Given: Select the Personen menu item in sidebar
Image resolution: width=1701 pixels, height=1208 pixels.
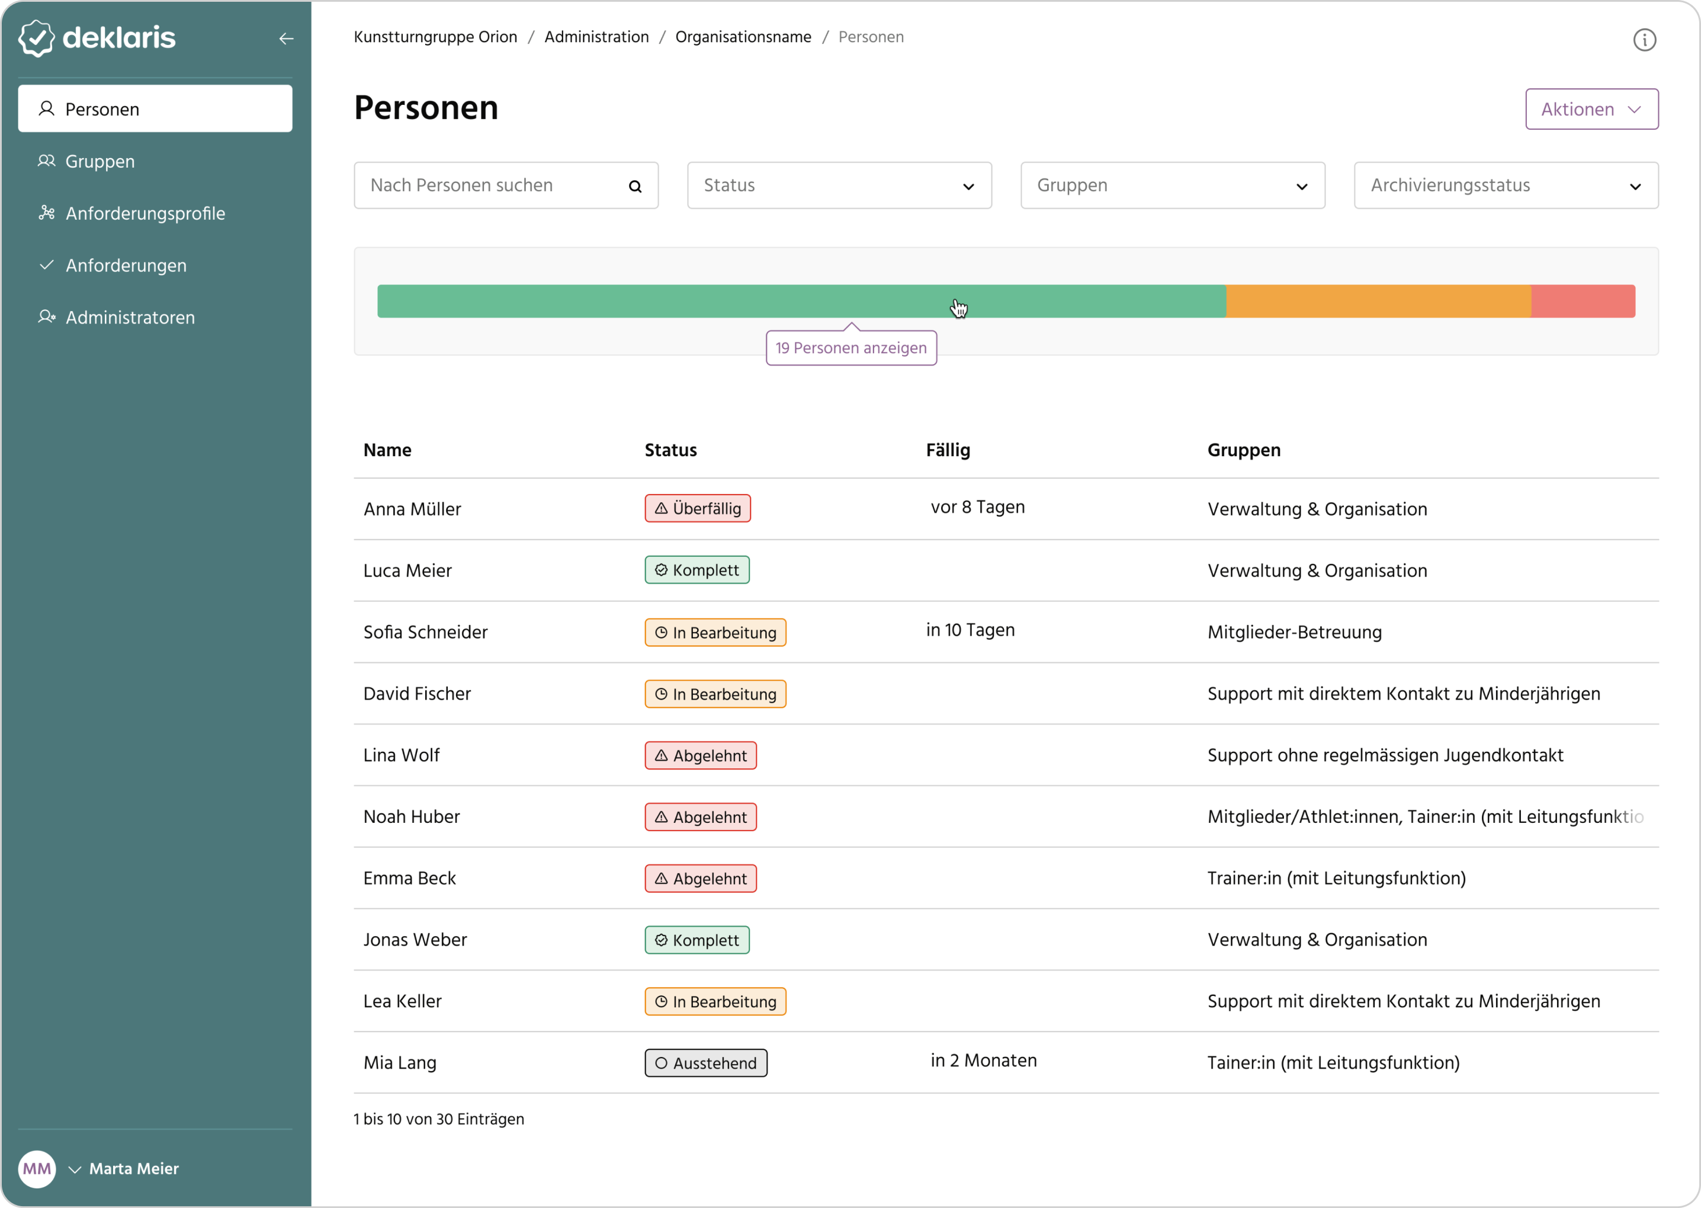Looking at the screenshot, I should [155, 108].
